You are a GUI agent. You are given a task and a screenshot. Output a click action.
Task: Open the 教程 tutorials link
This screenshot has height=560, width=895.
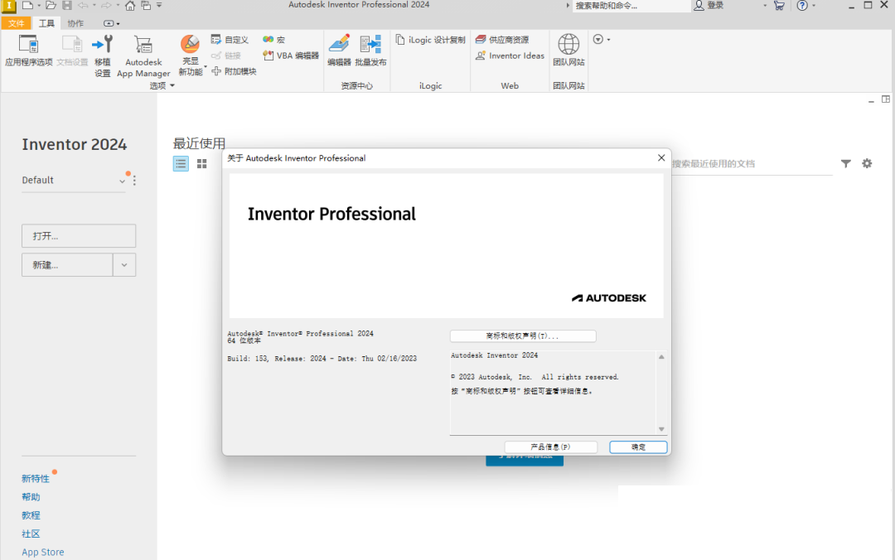31,514
